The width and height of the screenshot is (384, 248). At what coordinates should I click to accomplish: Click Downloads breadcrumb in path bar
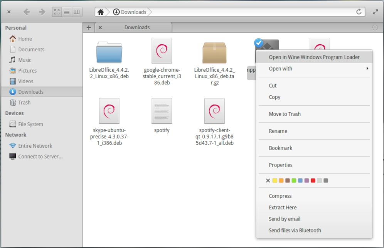pyautogui.click(x=130, y=12)
